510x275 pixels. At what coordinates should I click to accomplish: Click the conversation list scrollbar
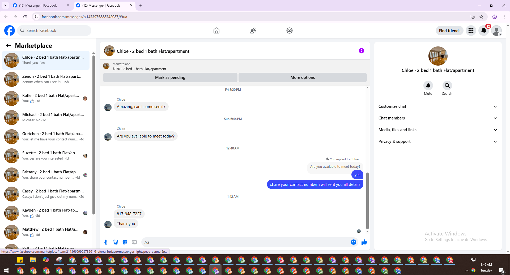coord(93,135)
